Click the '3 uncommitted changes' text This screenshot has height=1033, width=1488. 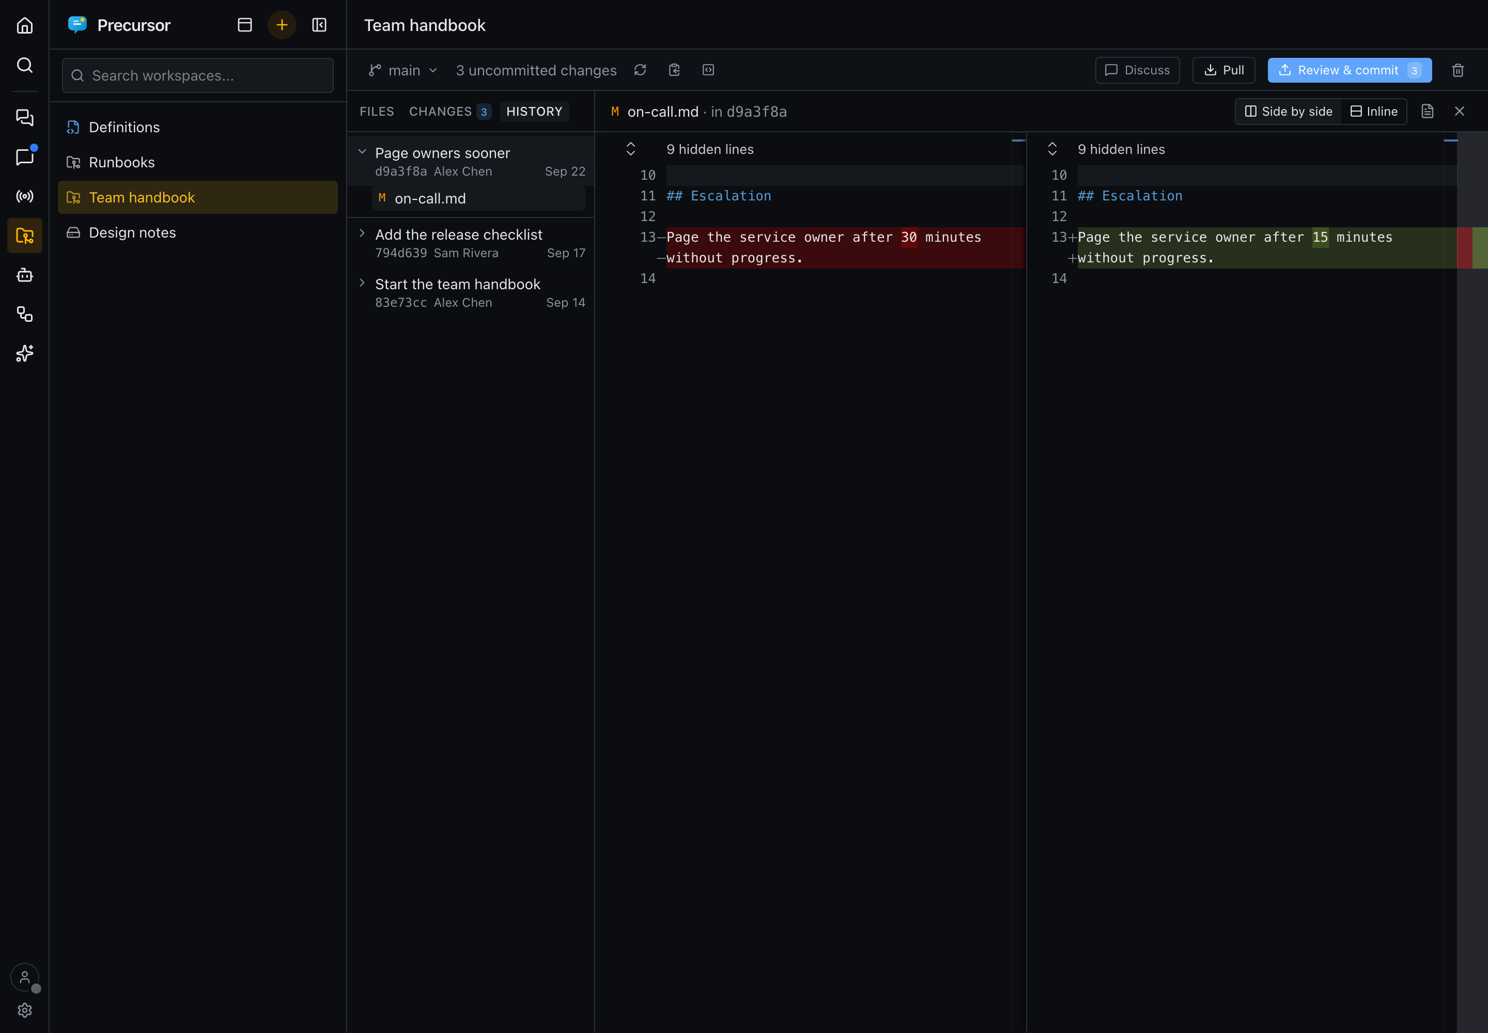tap(536, 70)
